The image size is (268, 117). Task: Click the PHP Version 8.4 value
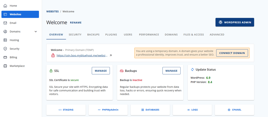210,82
